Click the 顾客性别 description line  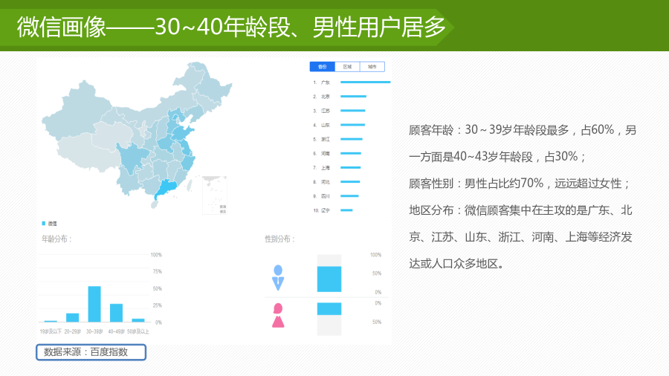click(520, 184)
